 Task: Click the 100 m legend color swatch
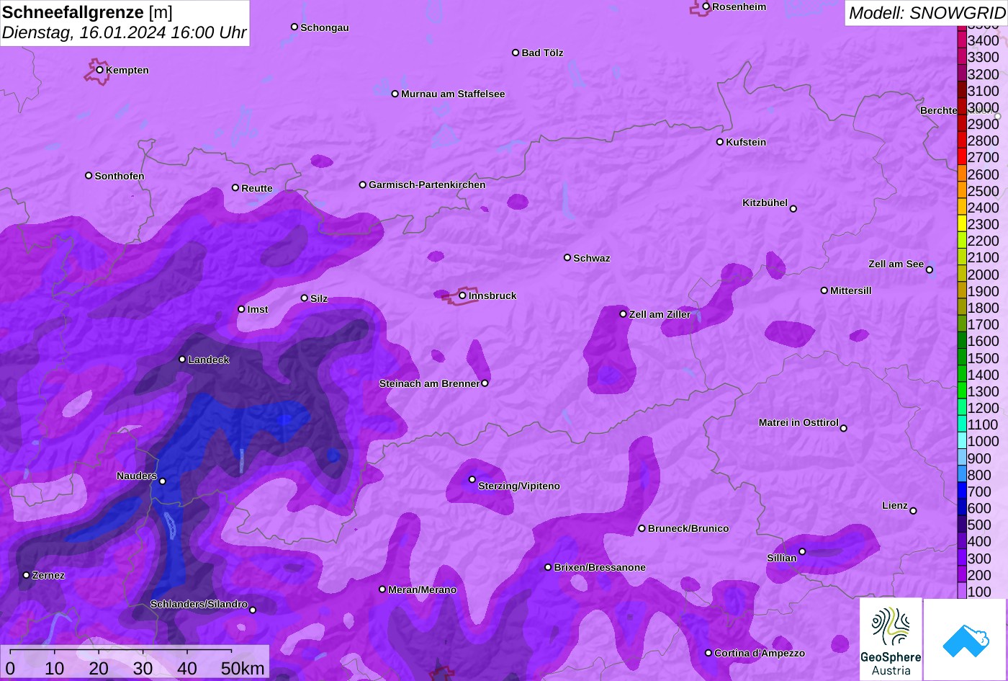961,591
